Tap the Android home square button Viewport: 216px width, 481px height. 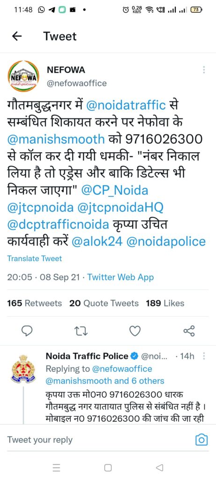tap(108, 467)
